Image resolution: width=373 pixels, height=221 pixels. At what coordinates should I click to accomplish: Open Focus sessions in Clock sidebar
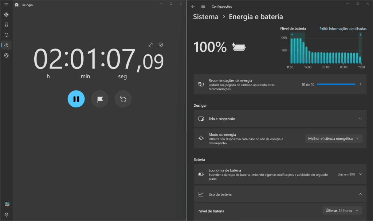[x=7, y=15]
